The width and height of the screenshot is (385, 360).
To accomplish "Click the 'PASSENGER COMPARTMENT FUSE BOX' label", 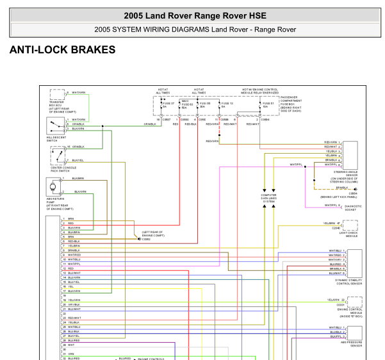I will tap(291, 101).
